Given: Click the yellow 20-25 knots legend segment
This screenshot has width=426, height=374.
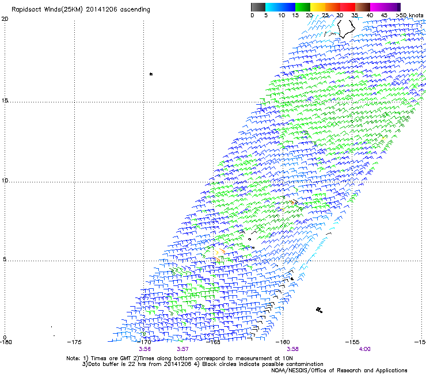Looking at the screenshot, I should (318, 7).
